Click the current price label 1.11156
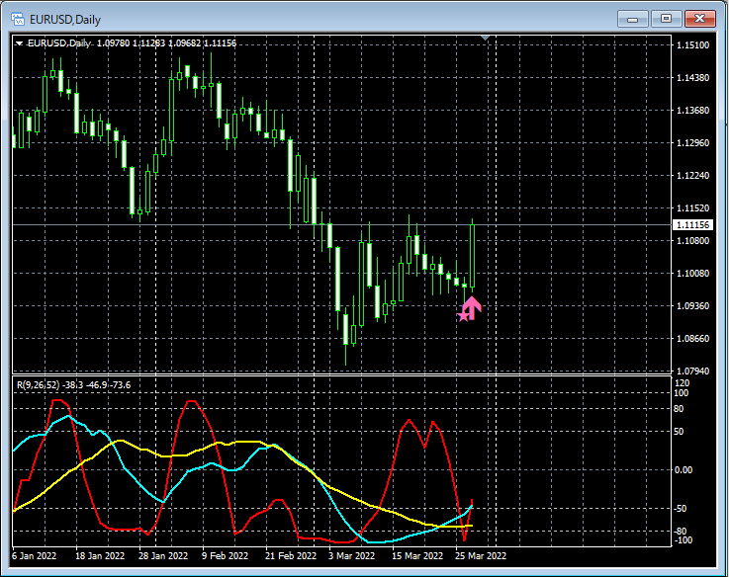Screen dimensions: 730x577 (691, 225)
